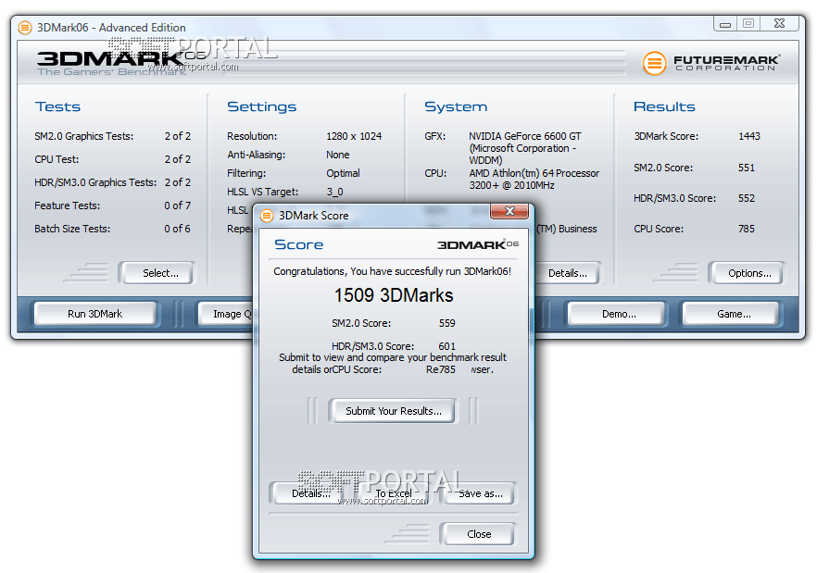Click HDR/SM3.0 Score value 552 in Results
Viewport: 817px width, 573px height.
(x=747, y=198)
